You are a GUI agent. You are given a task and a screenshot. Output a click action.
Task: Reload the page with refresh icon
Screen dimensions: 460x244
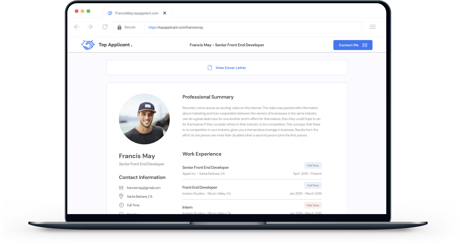pos(105,27)
